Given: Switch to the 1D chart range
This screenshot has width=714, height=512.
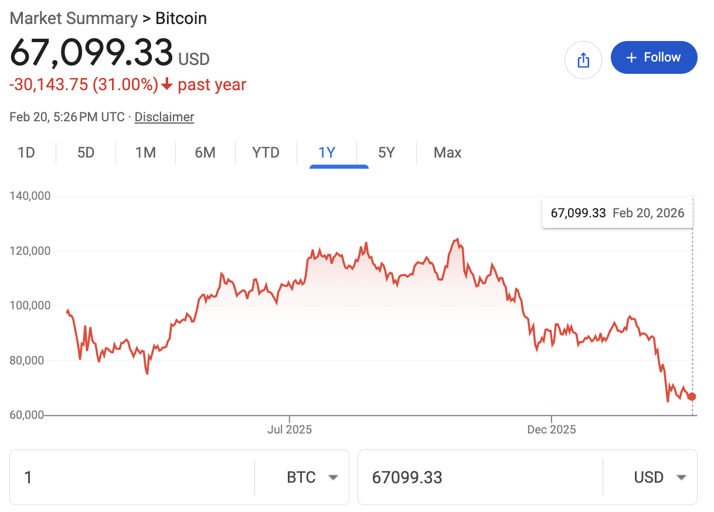Looking at the screenshot, I should tap(26, 153).
